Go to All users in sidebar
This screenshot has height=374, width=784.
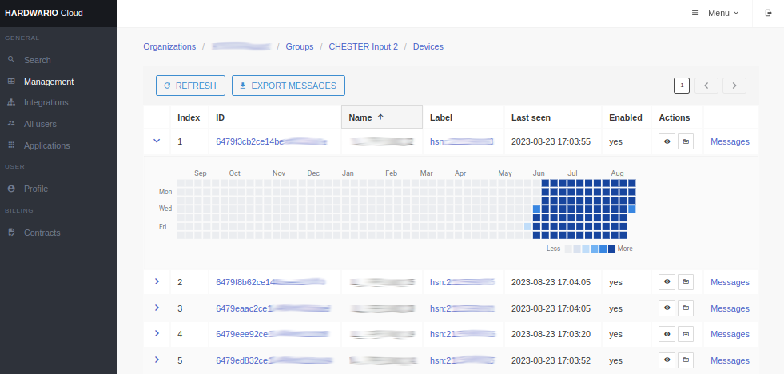pos(40,124)
